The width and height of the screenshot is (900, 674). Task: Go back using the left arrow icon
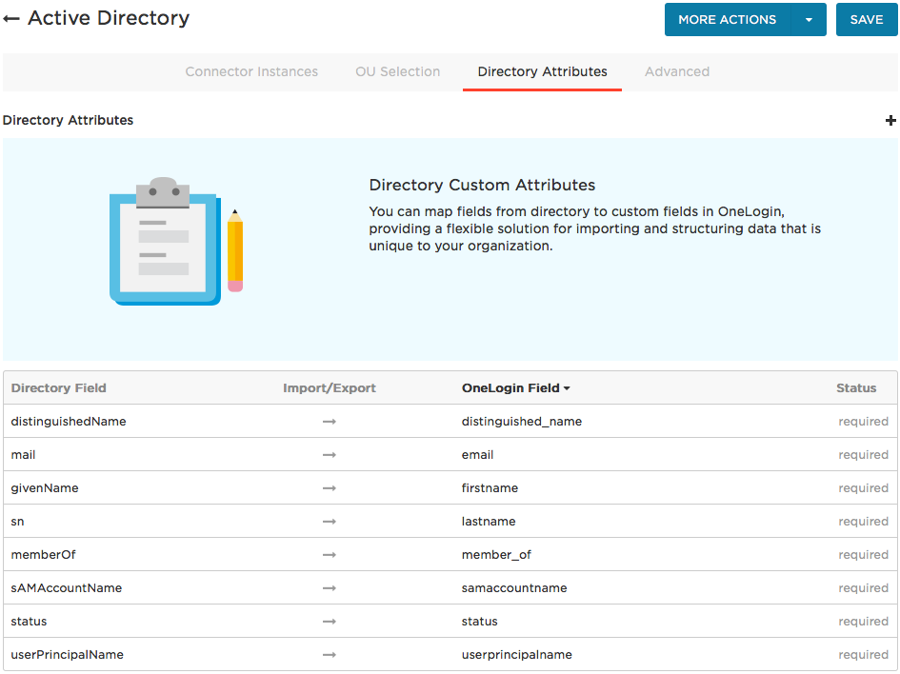(10, 19)
